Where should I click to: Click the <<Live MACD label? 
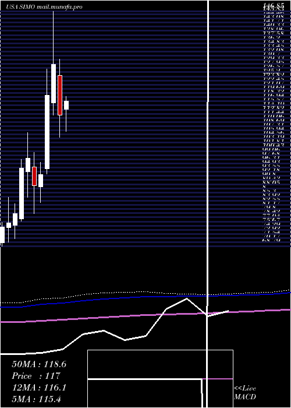click(x=245, y=393)
